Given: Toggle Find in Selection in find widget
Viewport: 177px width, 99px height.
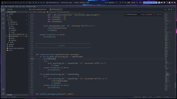Looking at the screenshot, I should coord(158,15).
